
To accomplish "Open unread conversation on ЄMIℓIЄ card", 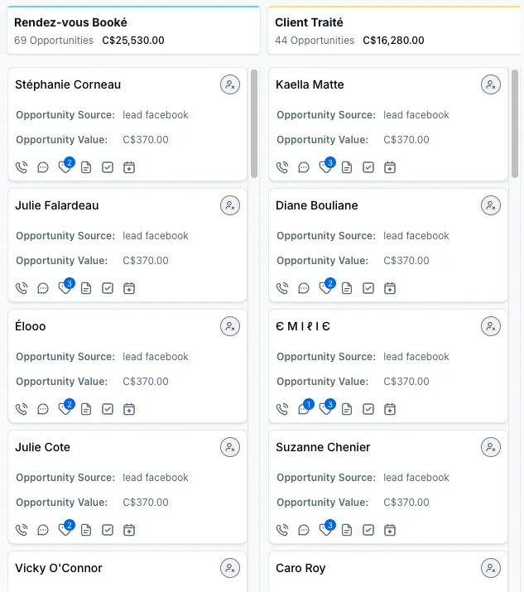I will click(x=304, y=409).
